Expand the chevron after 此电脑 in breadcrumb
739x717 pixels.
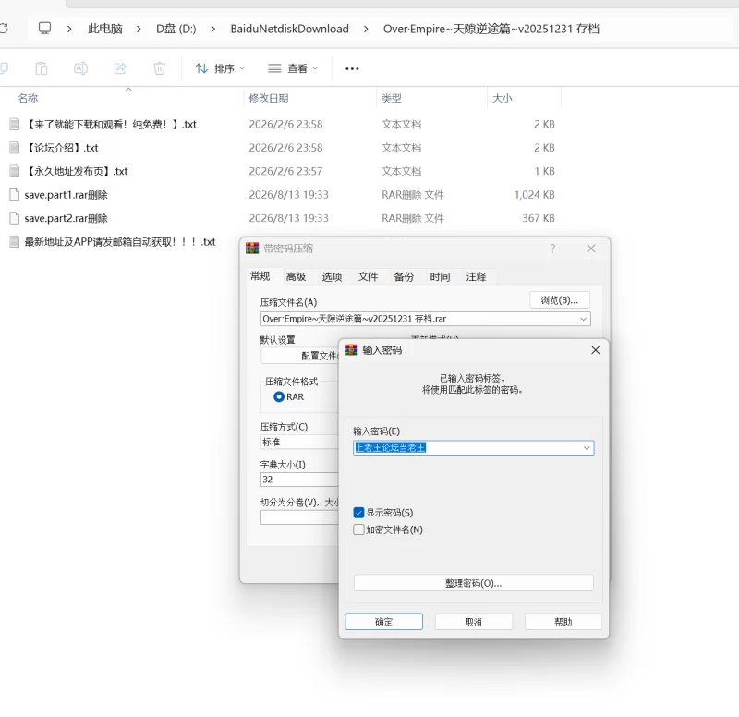139,29
